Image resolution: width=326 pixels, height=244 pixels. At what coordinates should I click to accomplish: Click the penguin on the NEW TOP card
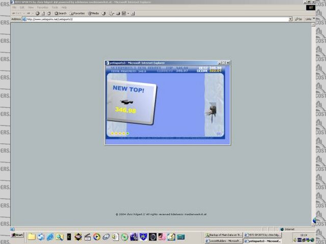125,102
